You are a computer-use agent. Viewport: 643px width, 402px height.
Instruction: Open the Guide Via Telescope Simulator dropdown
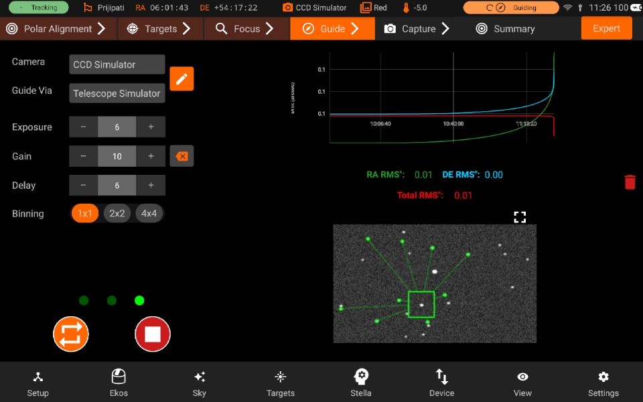[x=117, y=93]
